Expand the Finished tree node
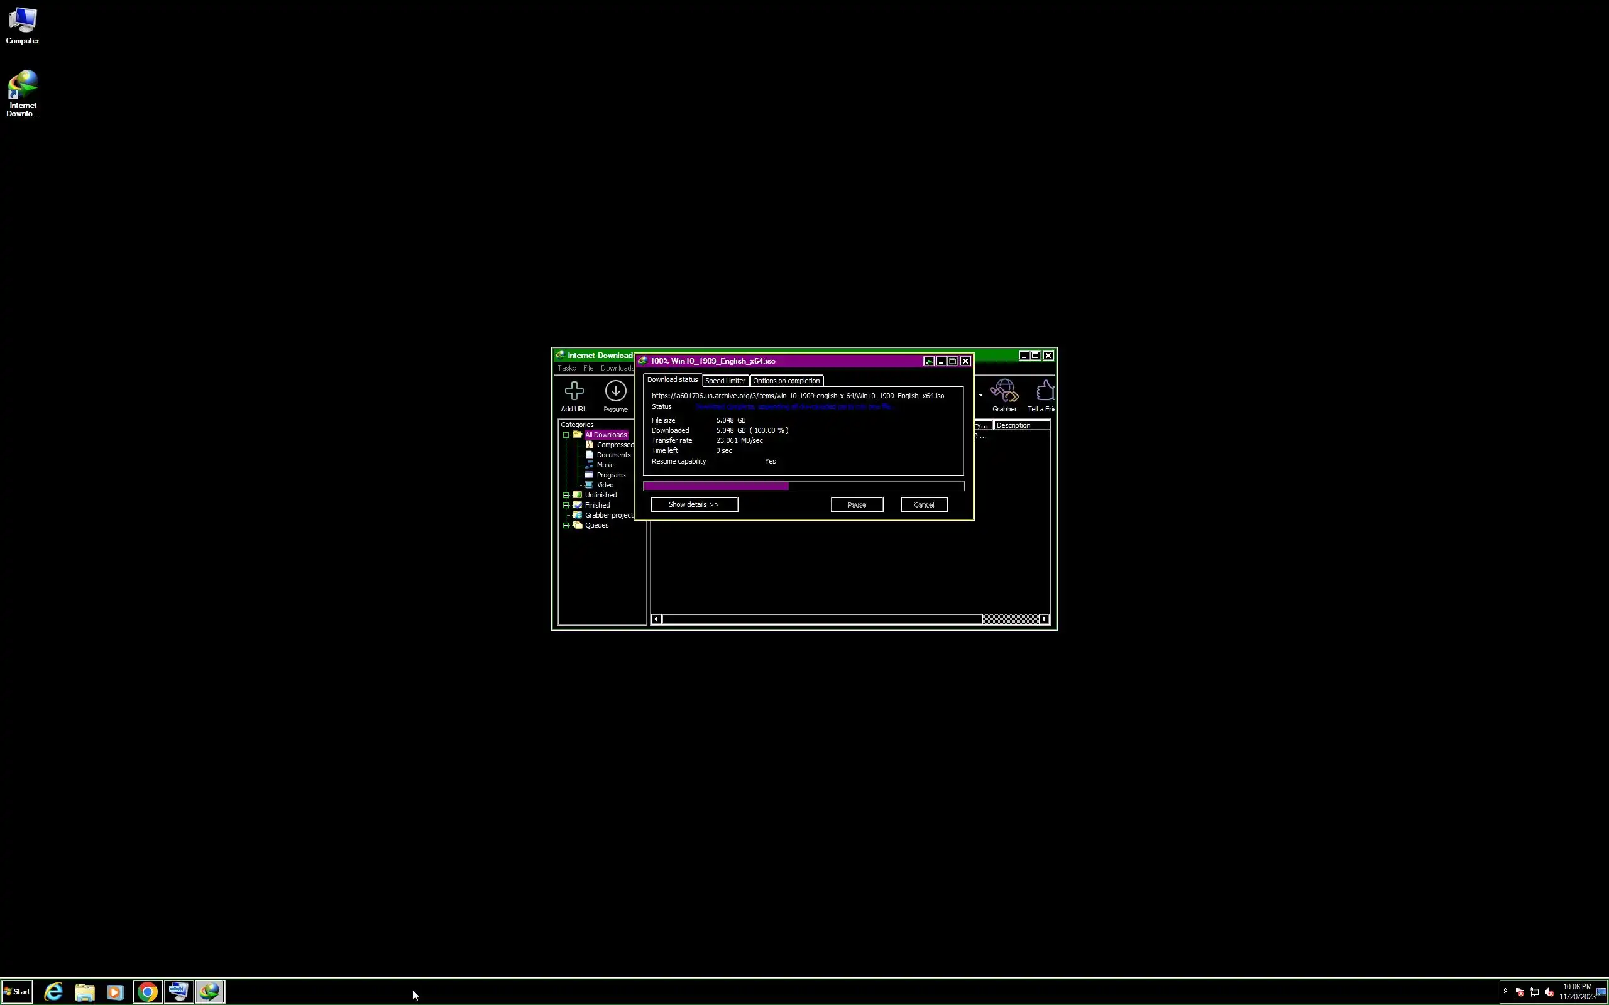The width and height of the screenshot is (1609, 1005). click(566, 505)
